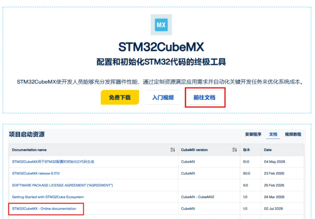Open STM32CubeMX - Online documentation link
The height and width of the screenshot is (219, 315).
pos(44,208)
